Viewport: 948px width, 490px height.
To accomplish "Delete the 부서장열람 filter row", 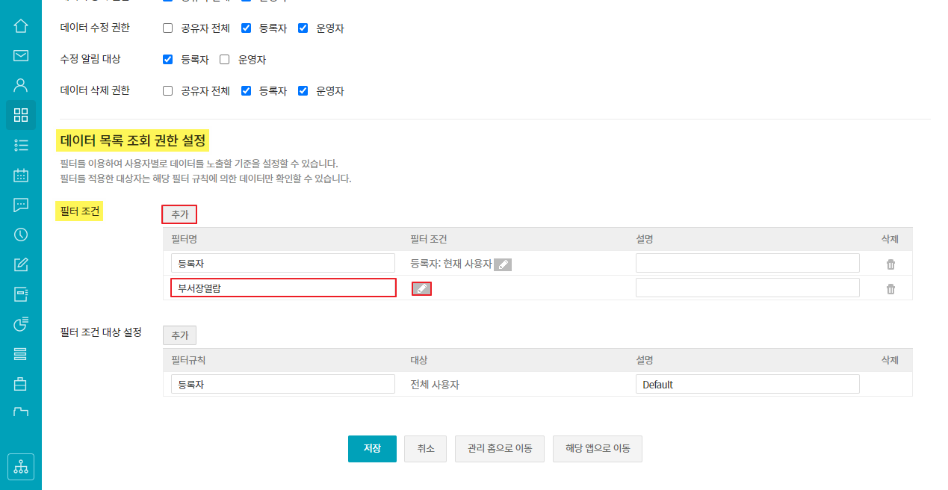I will tap(890, 289).
